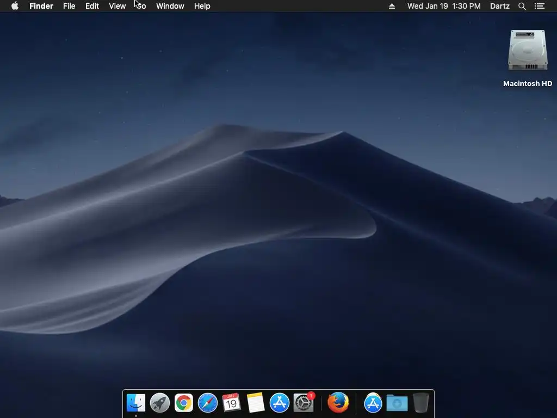
Task: Open Finder from the Dock
Action: pyautogui.click(x=135, y=403)
